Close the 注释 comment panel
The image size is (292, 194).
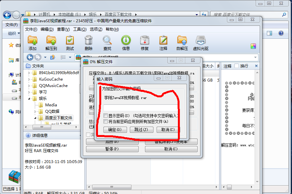(256, 66)
